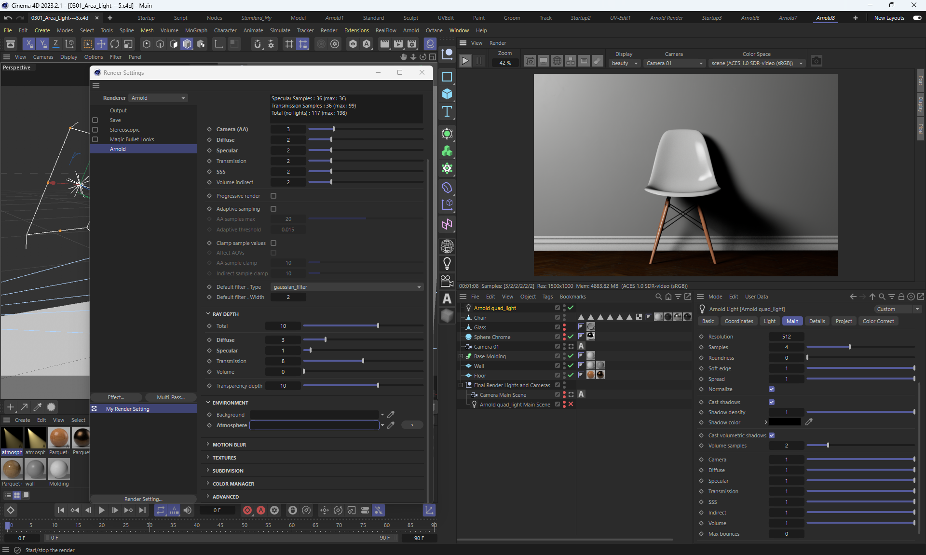Uncheck Cast shadows on the light
This screenshot has width=926, height=555.
pos(772,402)
